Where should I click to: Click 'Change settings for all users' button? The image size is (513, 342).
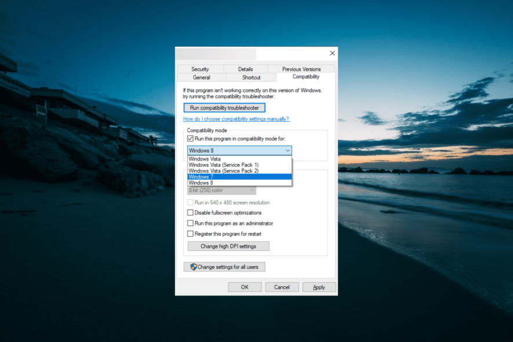(x=225, y=267)
